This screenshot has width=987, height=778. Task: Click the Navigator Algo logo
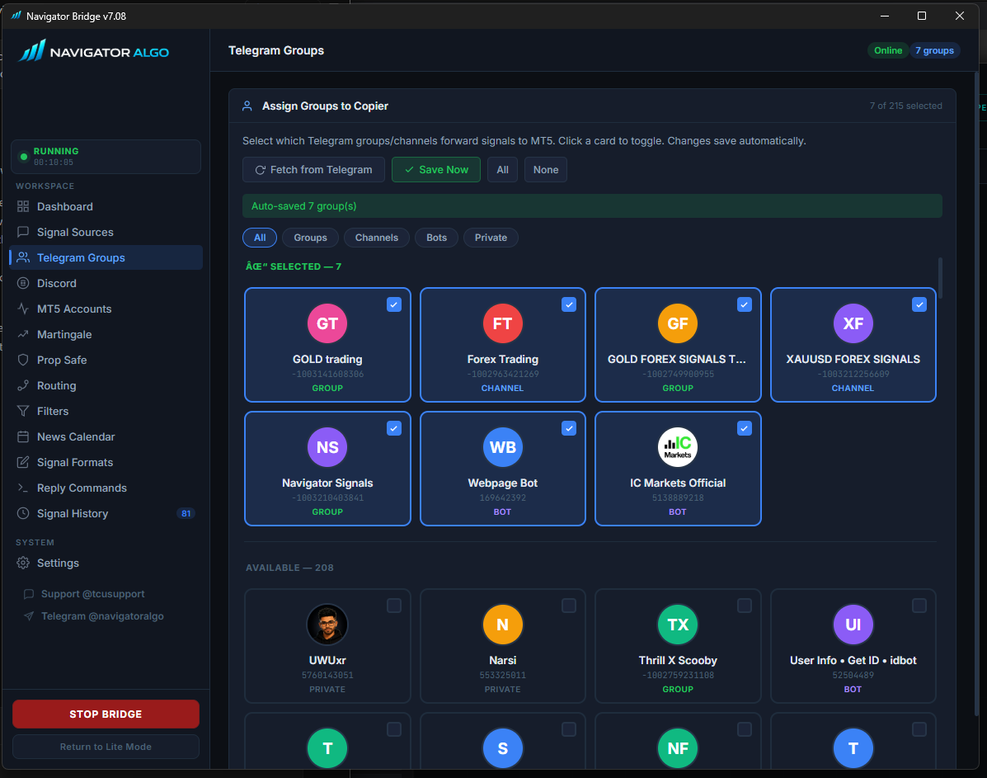click(x=93, y=52)
